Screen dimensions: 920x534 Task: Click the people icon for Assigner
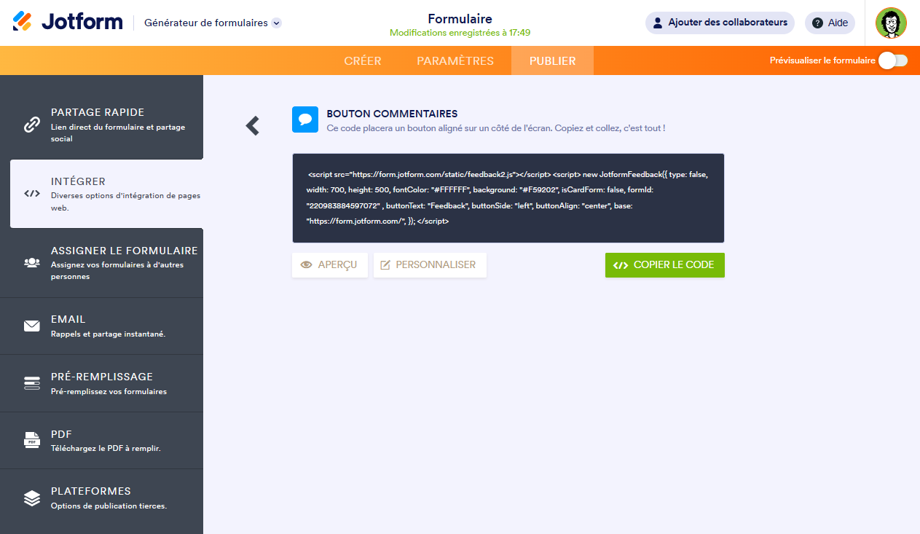click(x=32, y=263)
